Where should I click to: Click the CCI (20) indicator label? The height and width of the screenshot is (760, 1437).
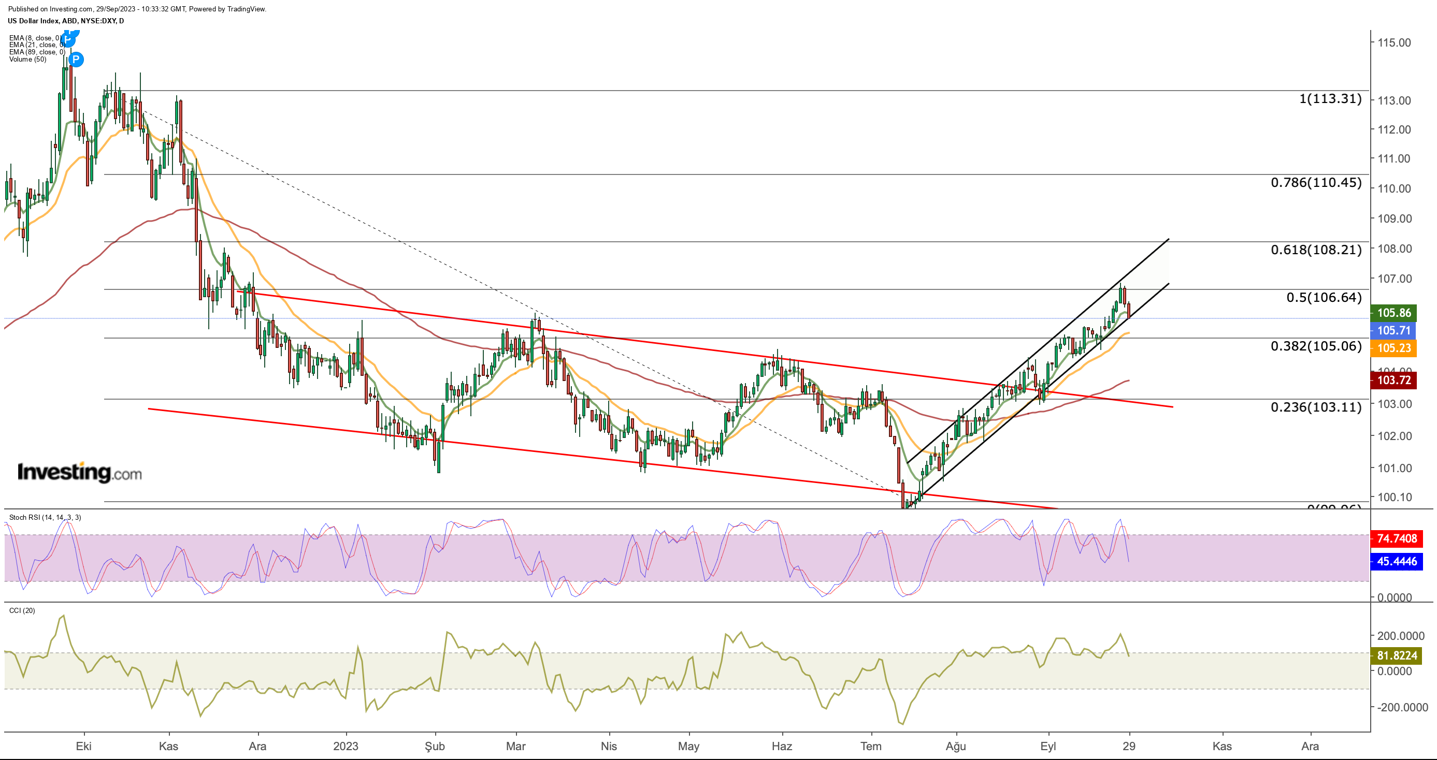point(22,610)
